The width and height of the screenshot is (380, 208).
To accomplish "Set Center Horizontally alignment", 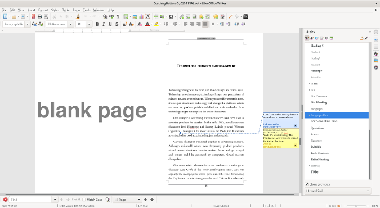I will click(192, 24).
